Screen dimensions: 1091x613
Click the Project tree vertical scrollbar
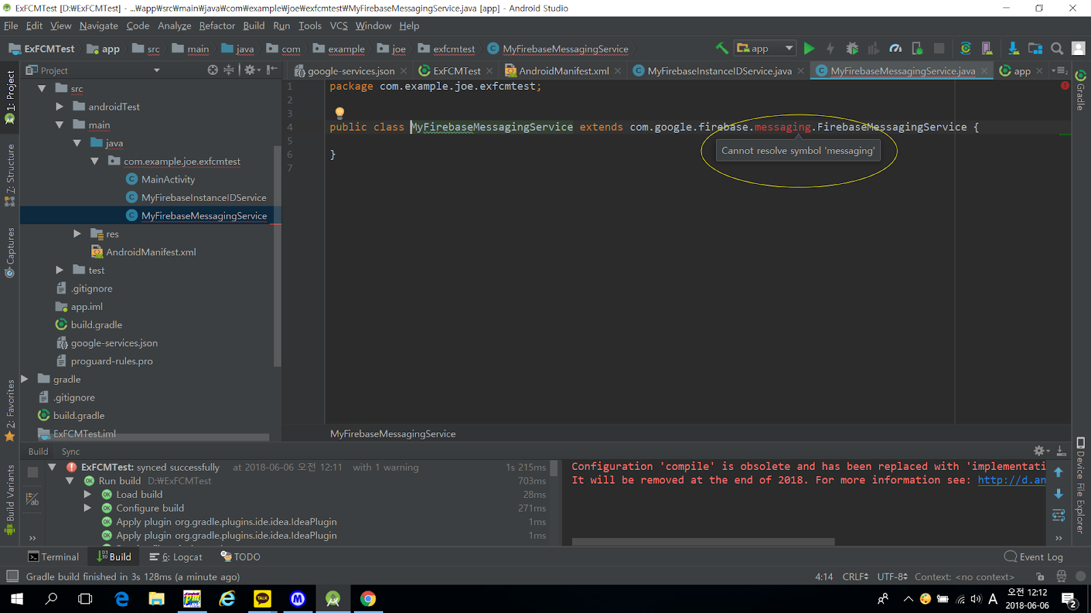[x=277, y=256]
